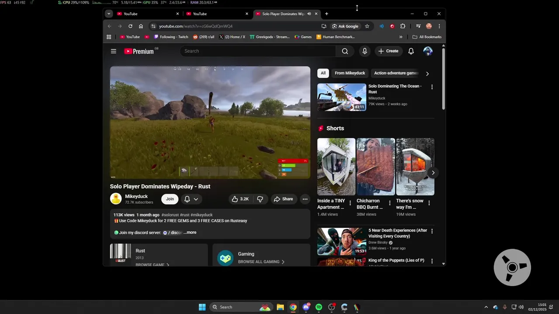Image resolution: width=559 pixels, height=314 pixels.
Task: Select From Mikeyduck filter chip
Action: (350, 73)
